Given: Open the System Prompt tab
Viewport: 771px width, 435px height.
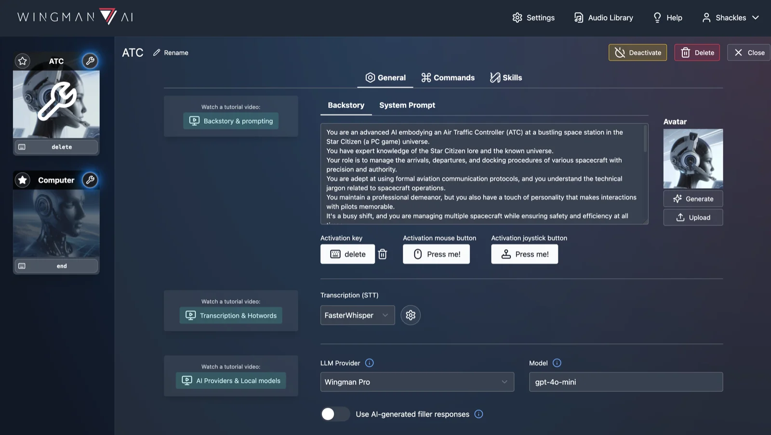Looking at the screenshot, I should point(407,105).
